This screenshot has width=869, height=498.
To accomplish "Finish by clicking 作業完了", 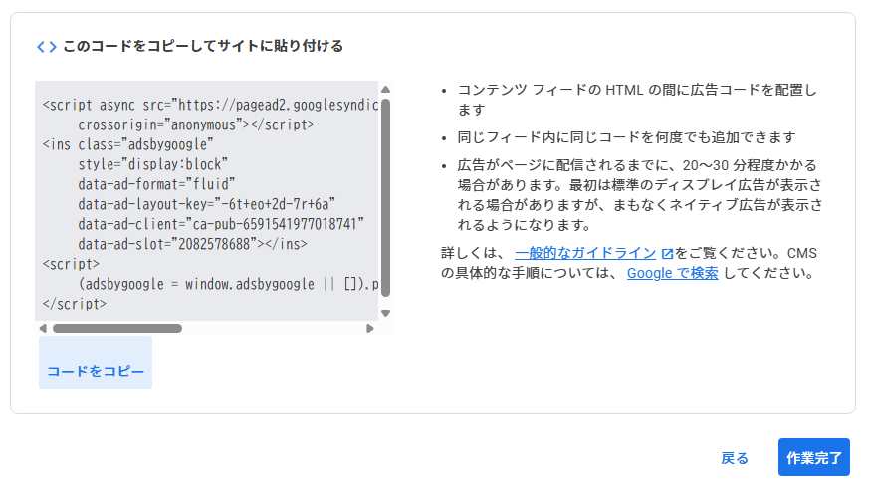I will point(813,458).
